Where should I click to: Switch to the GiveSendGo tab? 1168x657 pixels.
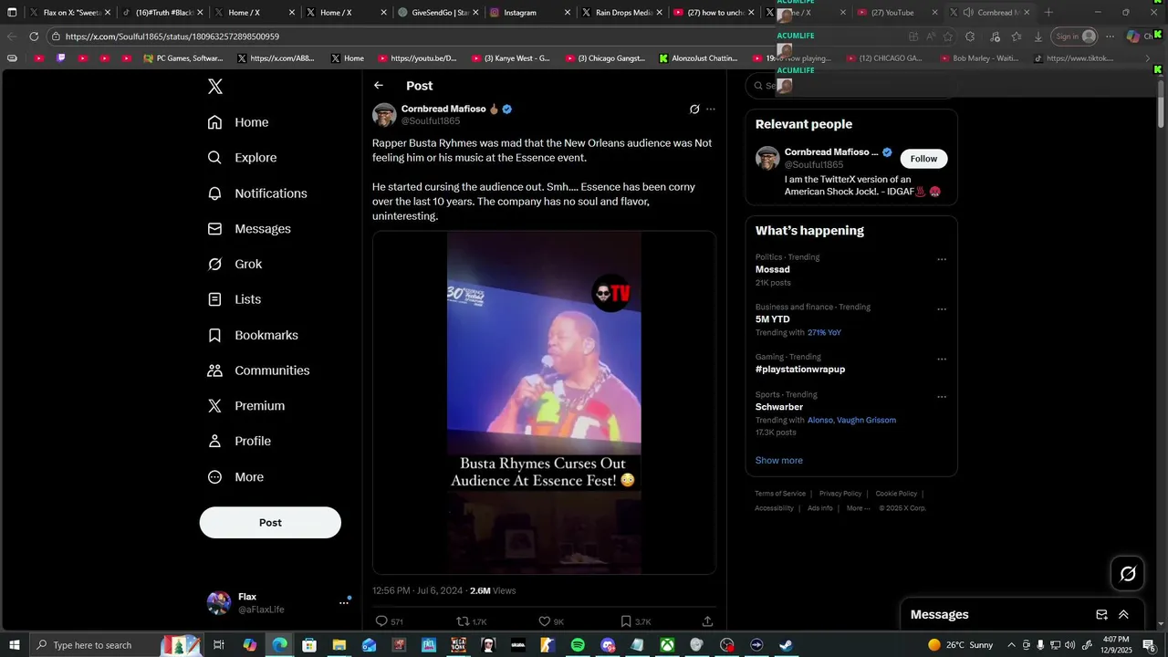point(437,13)
